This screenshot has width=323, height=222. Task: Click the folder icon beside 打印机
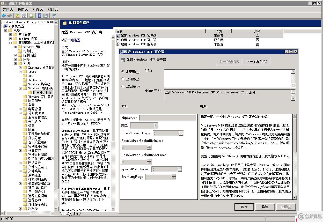click(x=20, y=51)
